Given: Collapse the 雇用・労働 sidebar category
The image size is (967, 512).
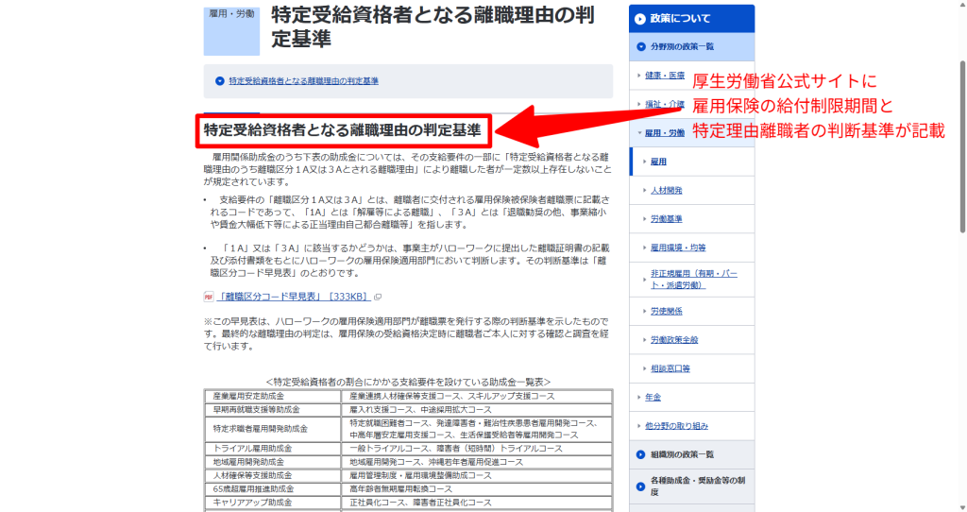Looking at the screenshot, I should pyautogui.click(x=665, y=132).
